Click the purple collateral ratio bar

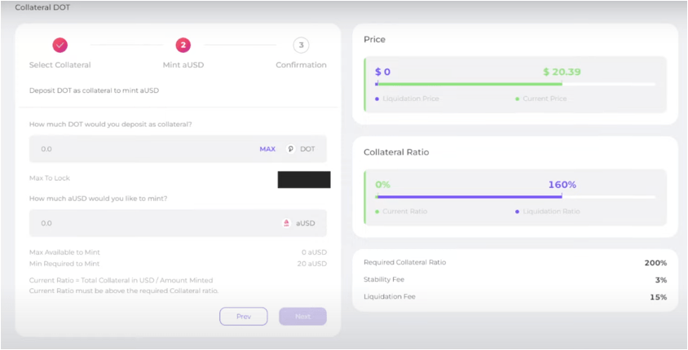point(469,197)
